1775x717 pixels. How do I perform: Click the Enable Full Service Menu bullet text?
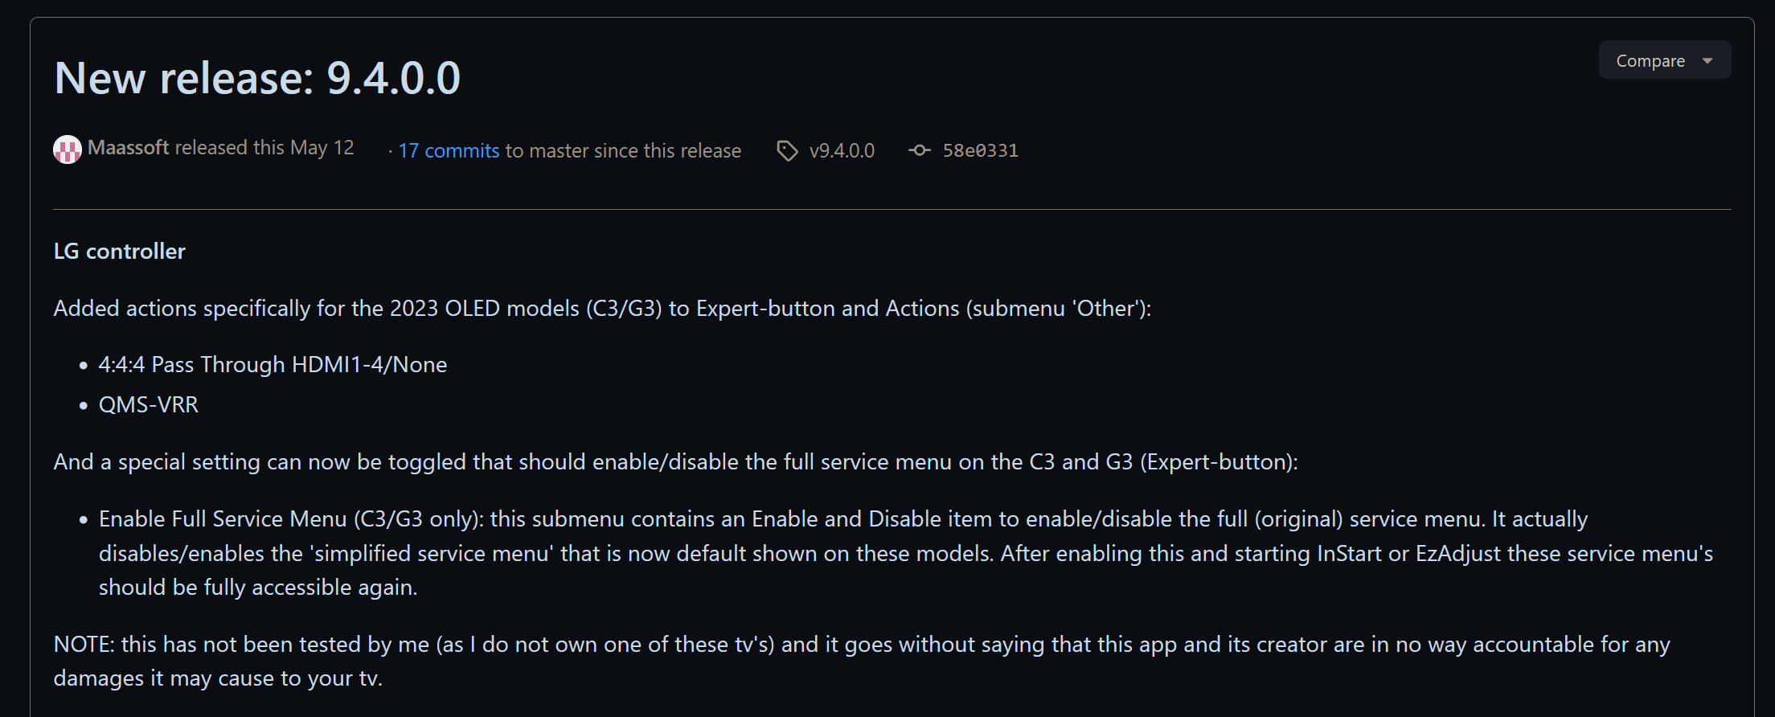click(906, 553)
